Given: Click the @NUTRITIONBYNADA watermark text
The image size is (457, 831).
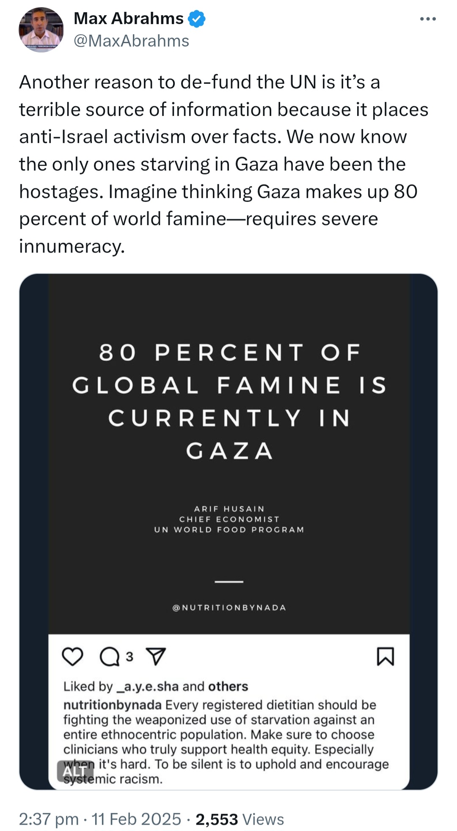Looking at the screenshot, I should point(229,607).
